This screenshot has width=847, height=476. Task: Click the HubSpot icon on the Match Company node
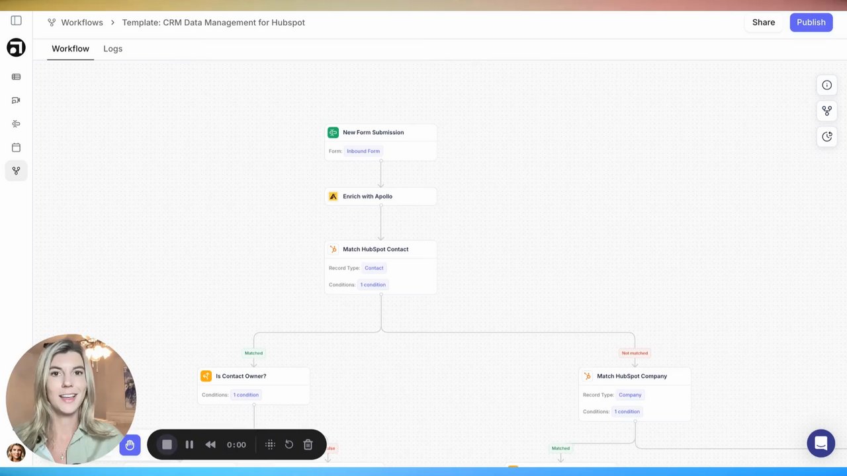click(x=587, y=376)
